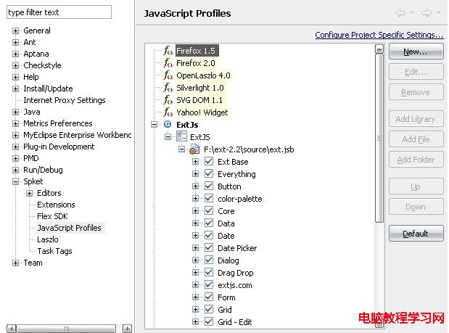Click the type filter text field
The width and height of the screenshot is (449, 333).
[59, 12]
